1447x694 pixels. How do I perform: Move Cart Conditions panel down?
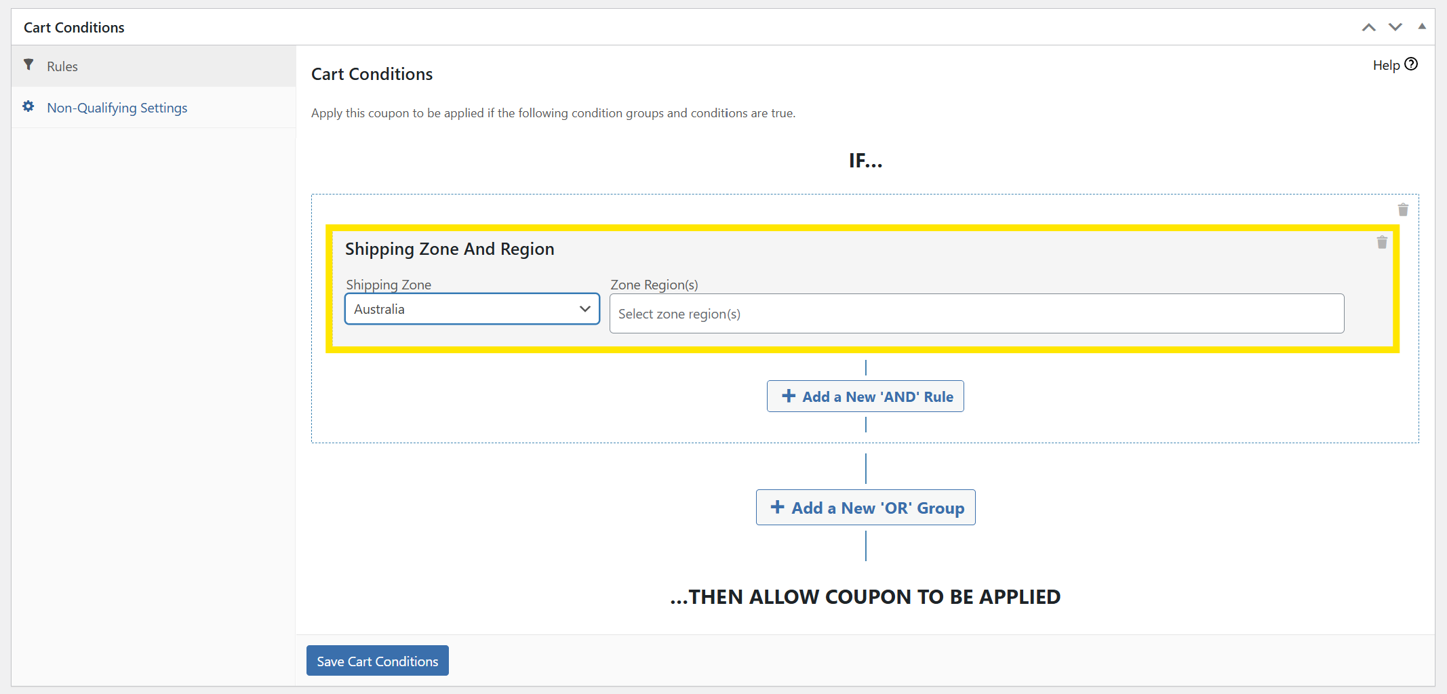coord(1395,27)
